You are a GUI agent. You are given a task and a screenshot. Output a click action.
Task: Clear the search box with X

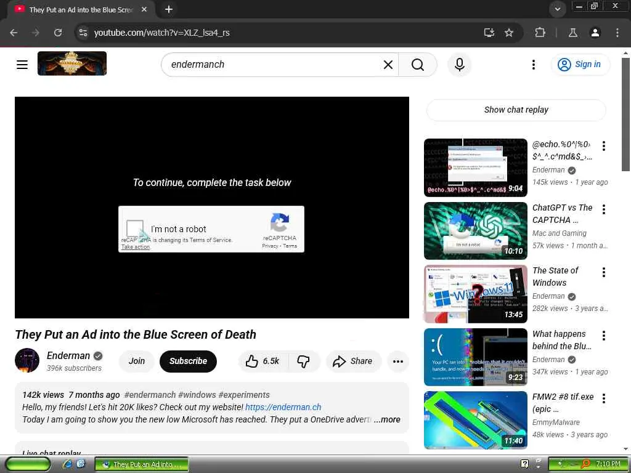pos(388,64)
